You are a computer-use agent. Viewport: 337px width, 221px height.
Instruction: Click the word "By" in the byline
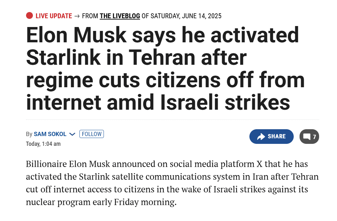click(29, 134)
